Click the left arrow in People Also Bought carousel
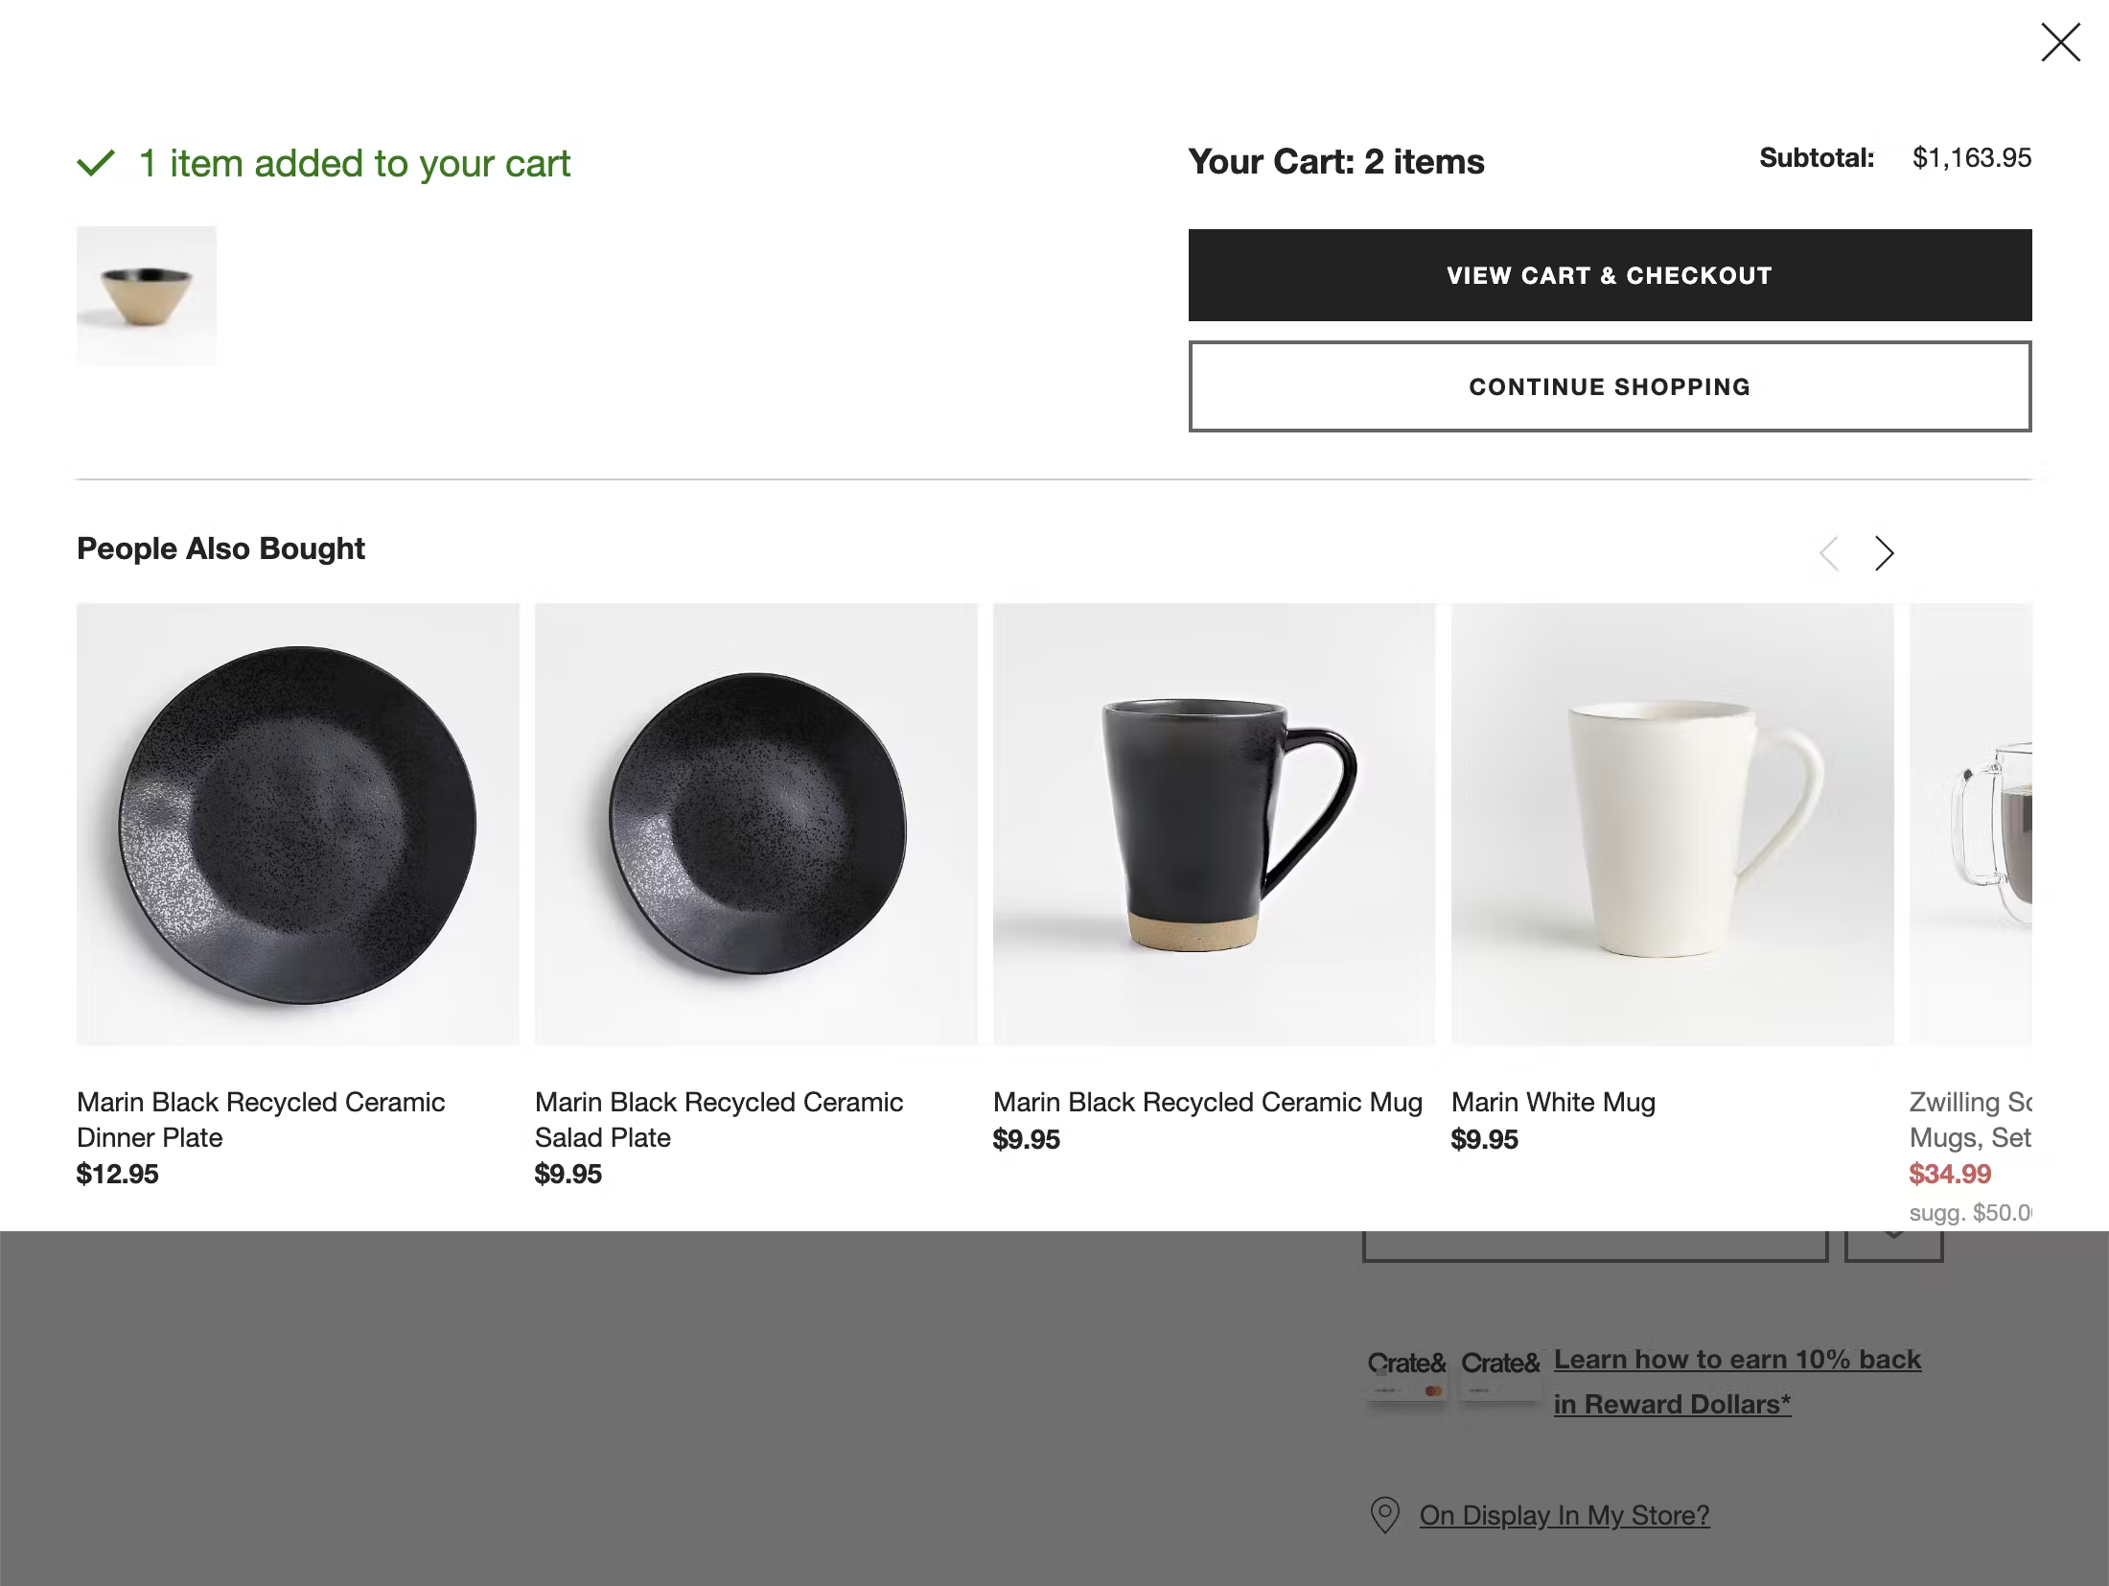The height and width of the screenshot is (1586, 2109). pos(1829,553)
